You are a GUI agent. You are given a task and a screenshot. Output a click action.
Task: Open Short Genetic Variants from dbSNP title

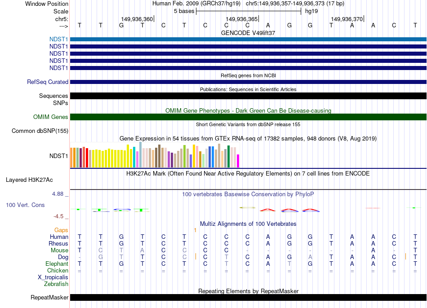(248, 124)
